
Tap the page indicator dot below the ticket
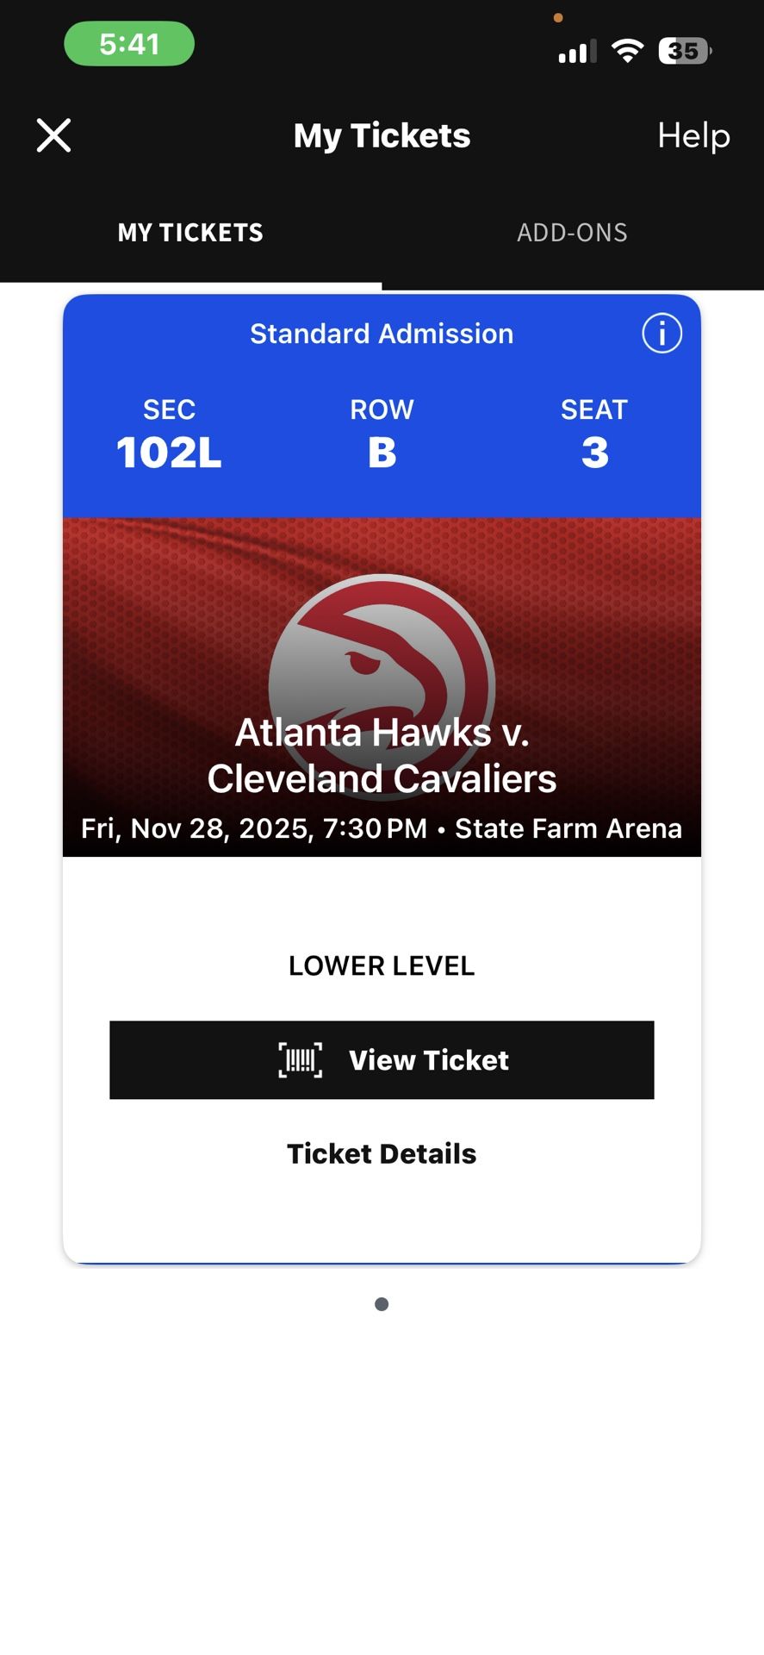click(380, 1303)
